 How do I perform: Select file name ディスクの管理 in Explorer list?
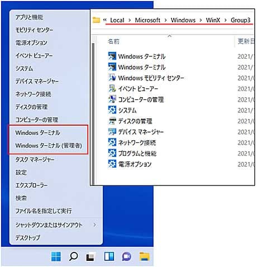135,121
